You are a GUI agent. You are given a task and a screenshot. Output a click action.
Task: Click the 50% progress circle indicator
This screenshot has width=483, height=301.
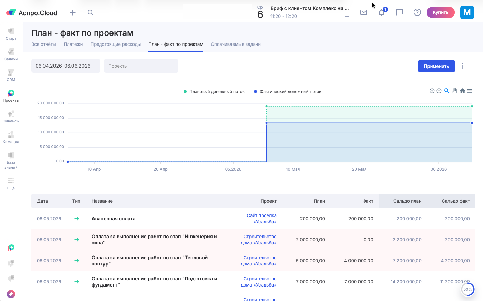(x=468, y=289)
